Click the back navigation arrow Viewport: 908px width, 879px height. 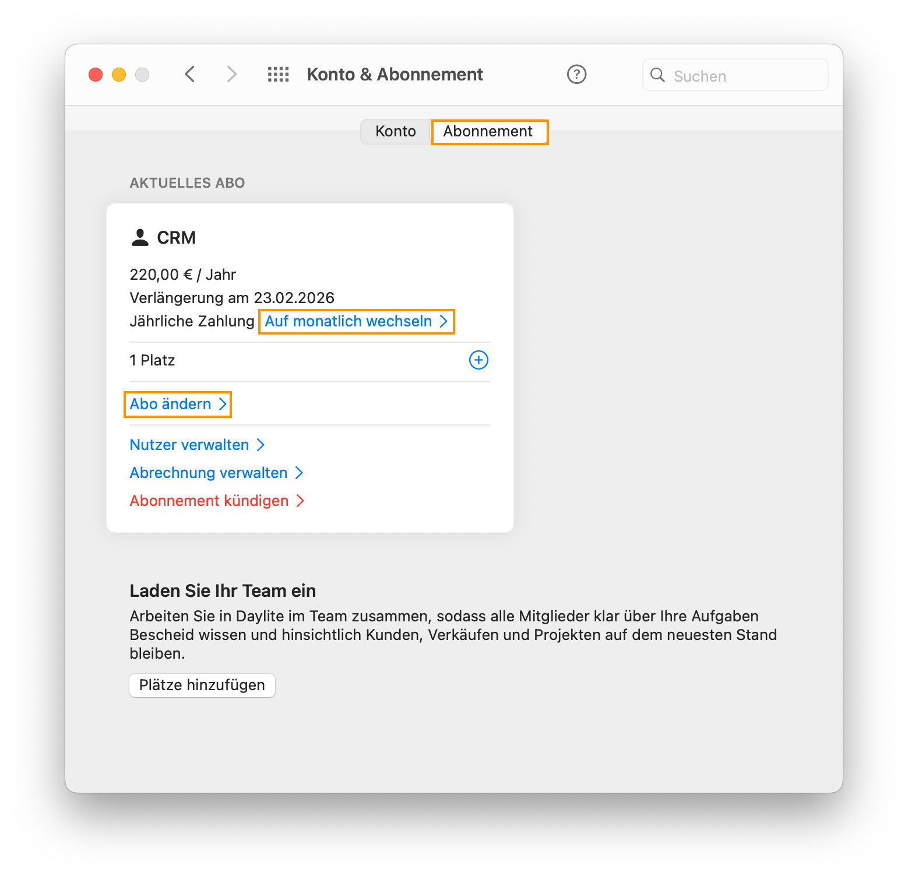coord(189,74)
